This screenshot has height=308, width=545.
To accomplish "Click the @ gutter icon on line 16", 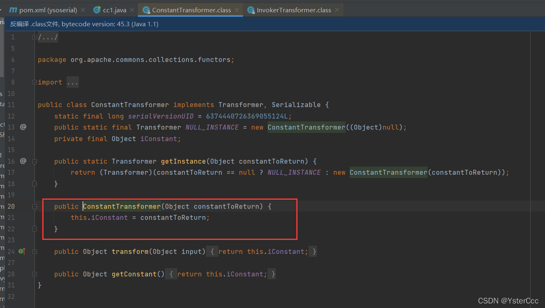I will coord(23,161).
